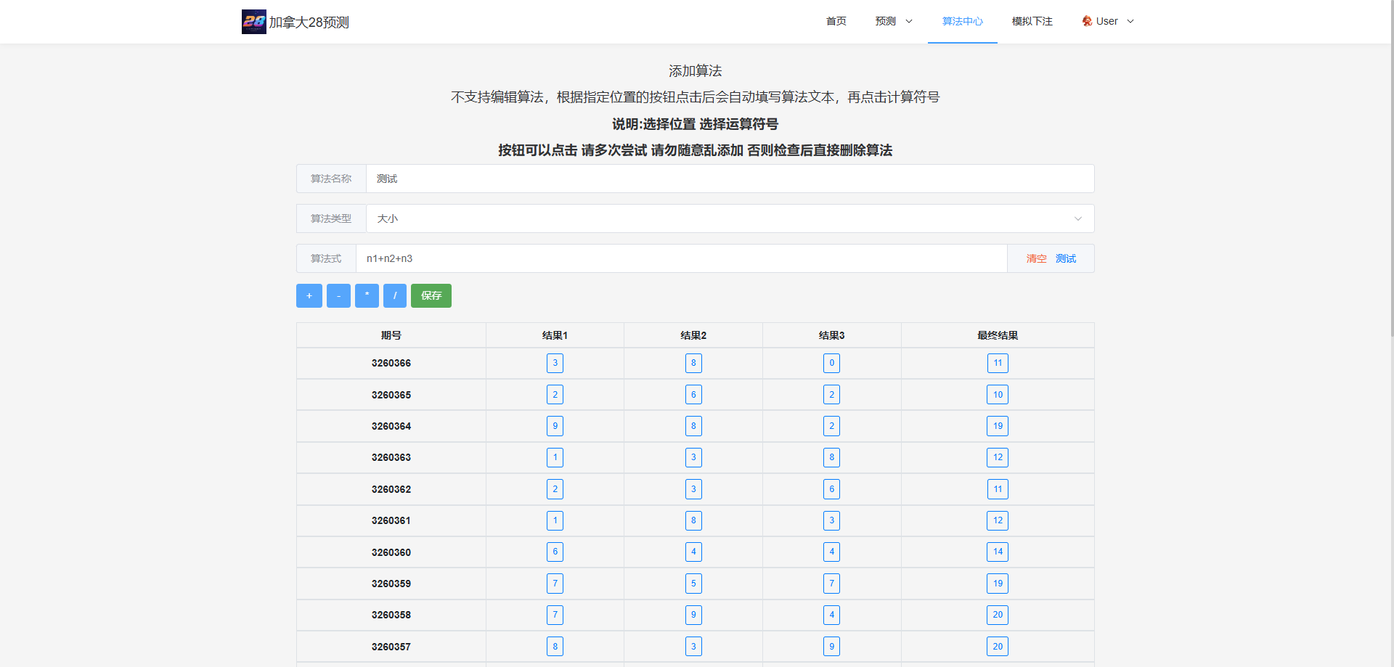The height and width of the screenshot is (667, 1394).
Task: Click the 结果2 box 8 in row 3260361
Action: tap(693, 520)
